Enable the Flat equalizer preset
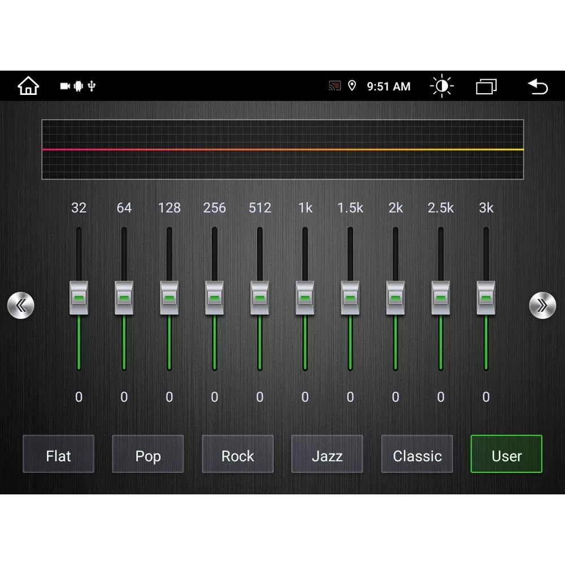 coord(58,455)
